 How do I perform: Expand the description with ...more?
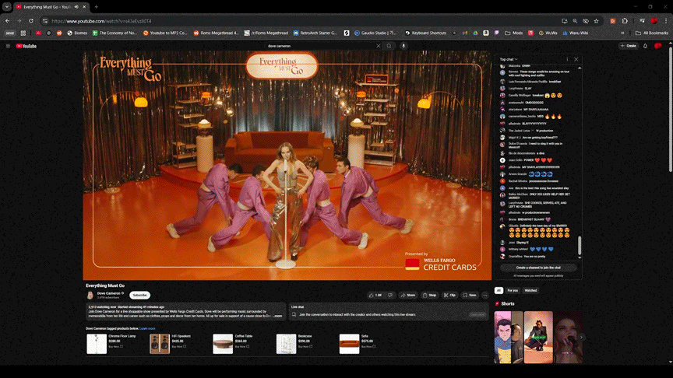[x=278, y=316]
